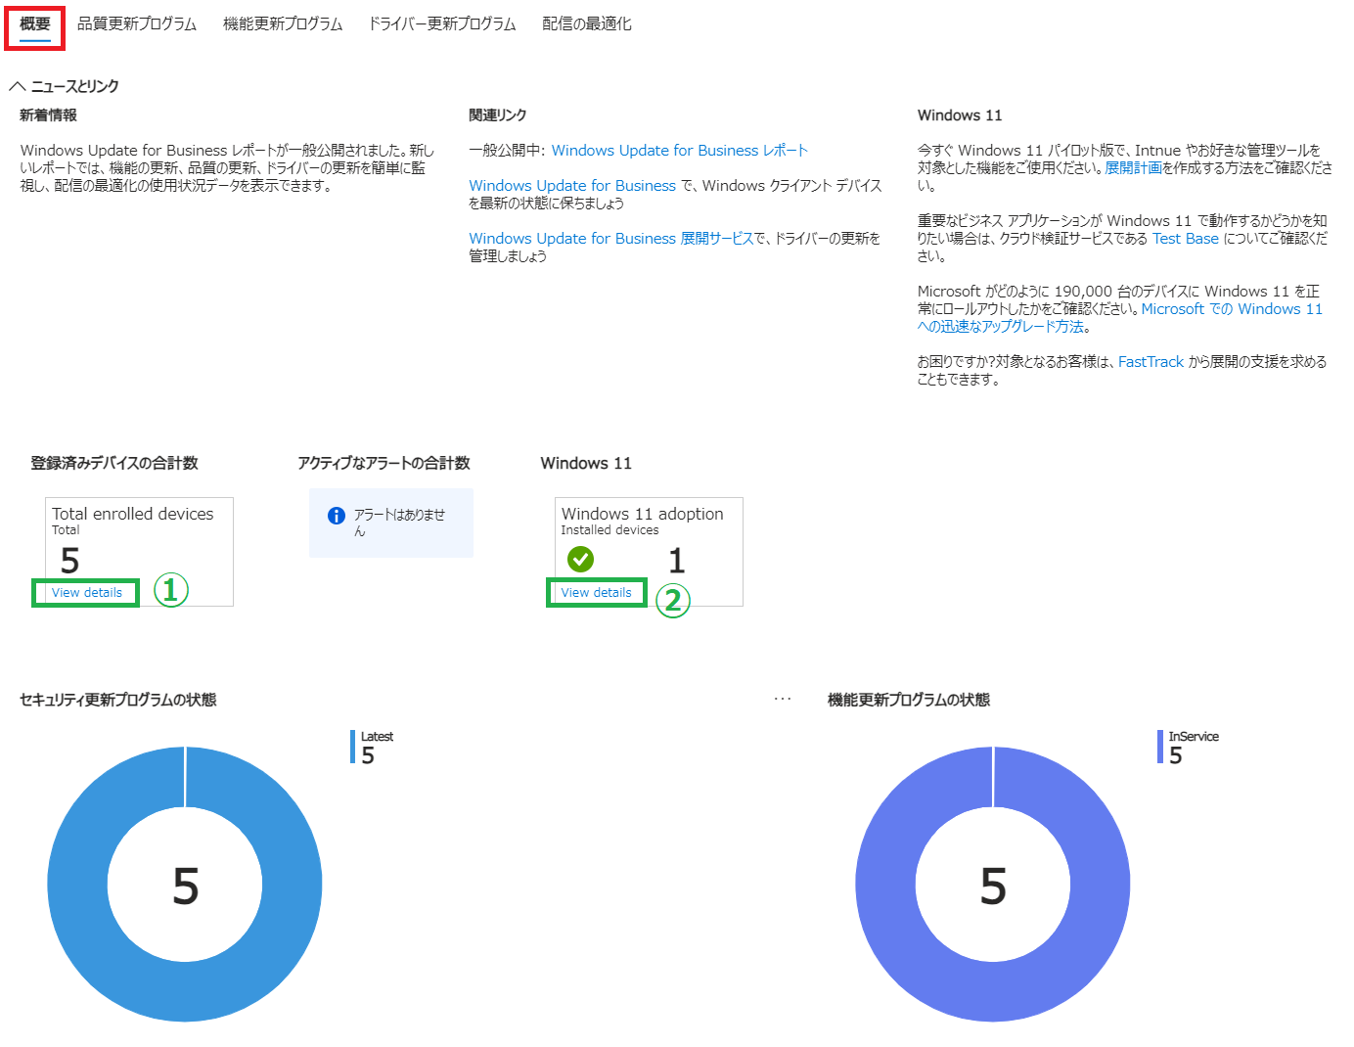Screen dimensions: 1354x1047
Task: Click the Total enrolled devices card title
Action: point(133,514)
